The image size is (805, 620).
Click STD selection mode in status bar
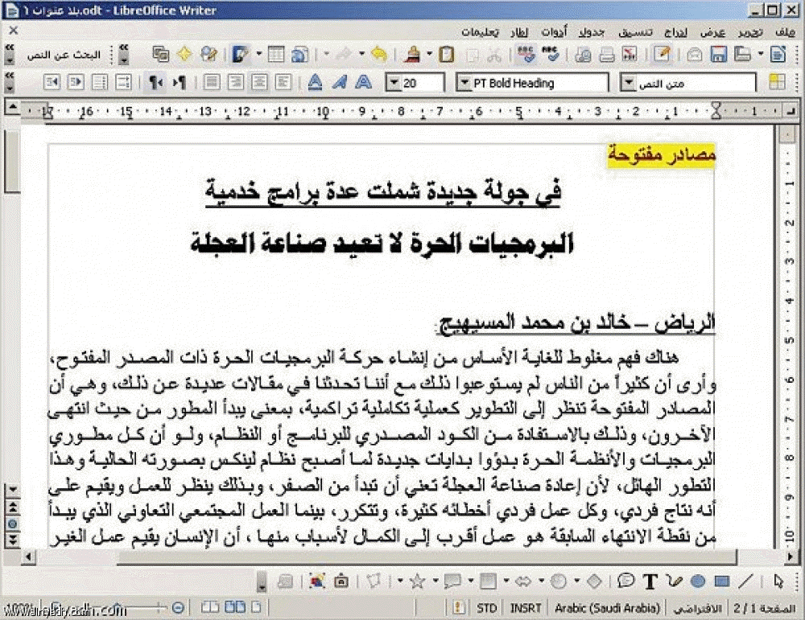[486, 608]
